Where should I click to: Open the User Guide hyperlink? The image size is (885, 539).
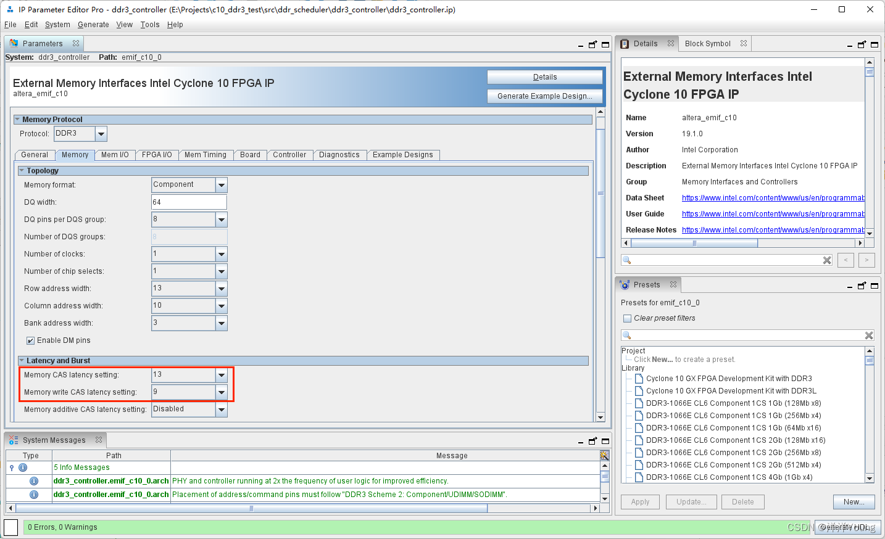coord(773,214)
